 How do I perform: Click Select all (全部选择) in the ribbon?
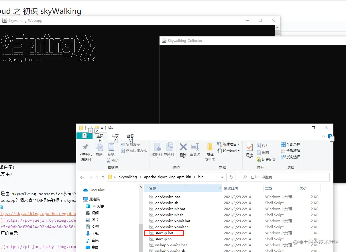[291, 144]
